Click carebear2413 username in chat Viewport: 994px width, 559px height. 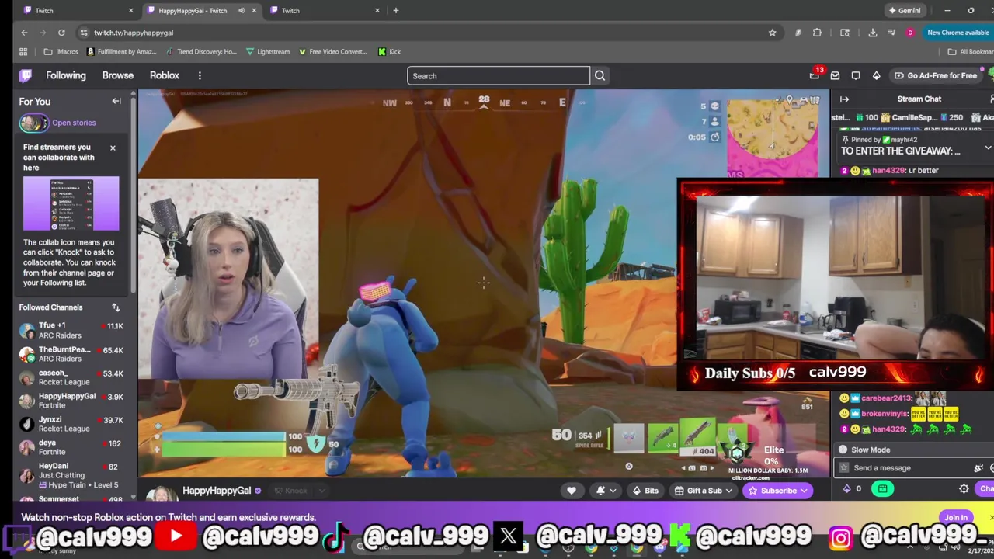(x=886, y=398)
